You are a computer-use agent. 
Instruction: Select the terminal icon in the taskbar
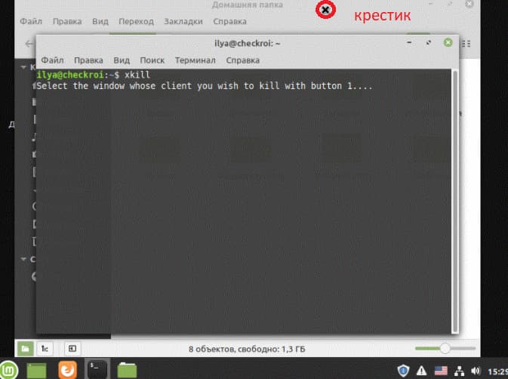pos(97,370)
